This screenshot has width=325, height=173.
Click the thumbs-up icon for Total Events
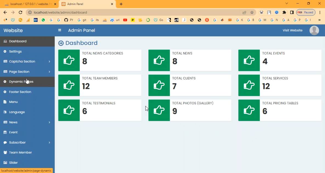(x=249, y=60)
